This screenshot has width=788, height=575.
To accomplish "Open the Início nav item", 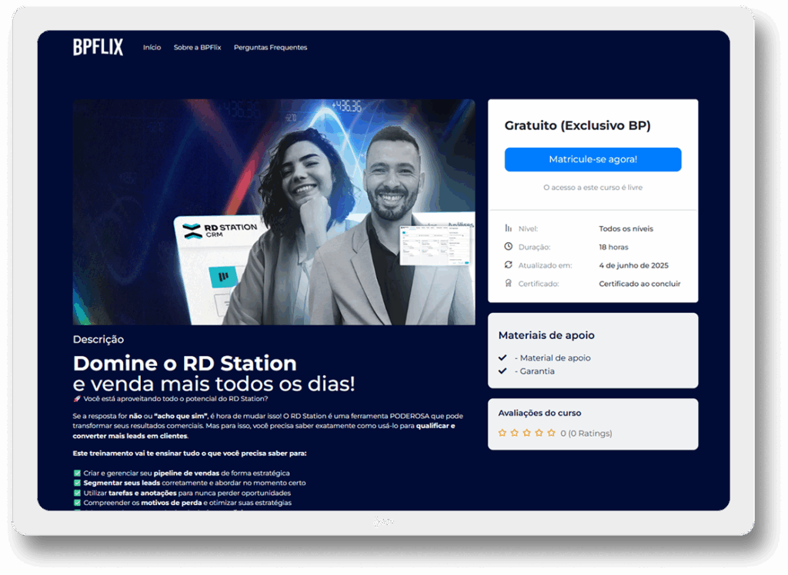I will [x=152, y=48].
